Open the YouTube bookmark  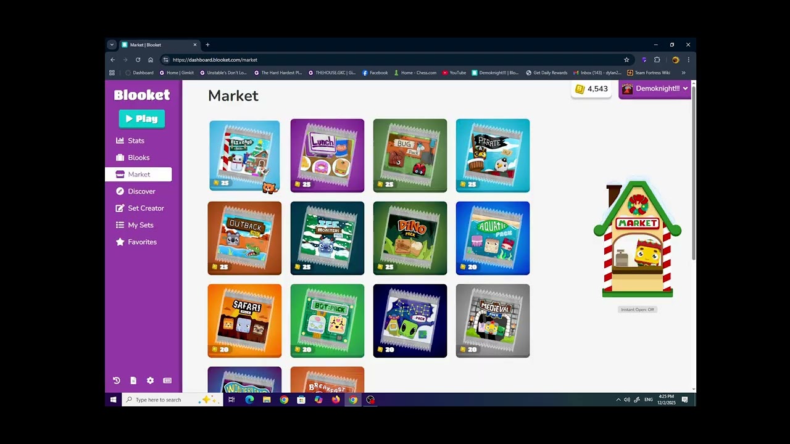click(x=454, y=73)
